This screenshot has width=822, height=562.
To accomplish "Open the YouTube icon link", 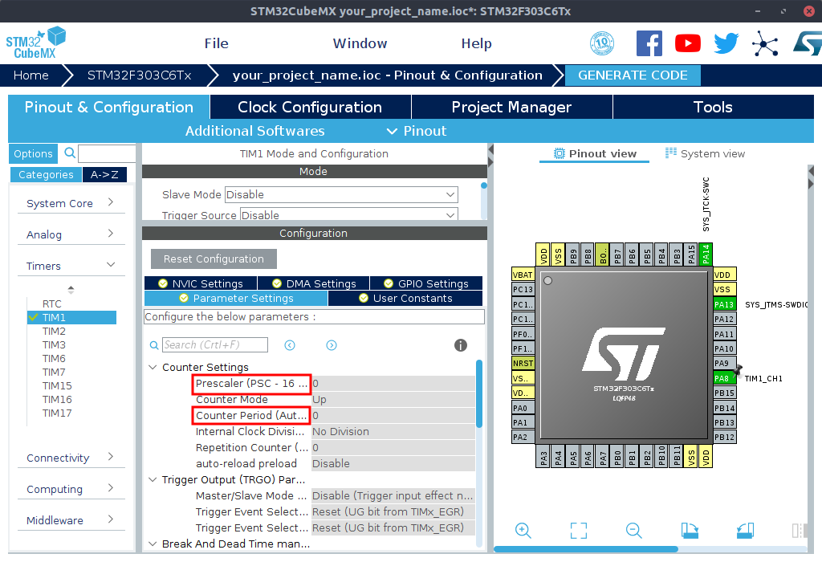I will pos(688,43).
